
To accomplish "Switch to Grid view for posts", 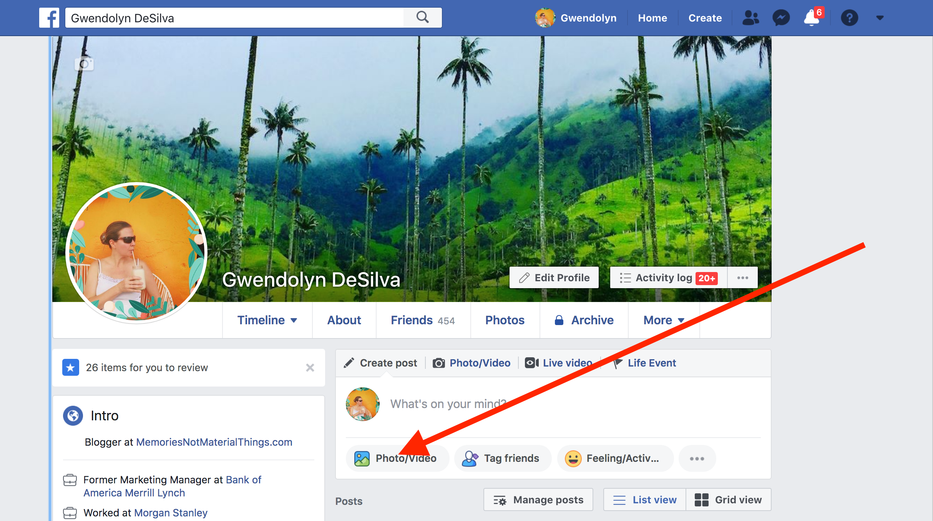I will (728, 499).
